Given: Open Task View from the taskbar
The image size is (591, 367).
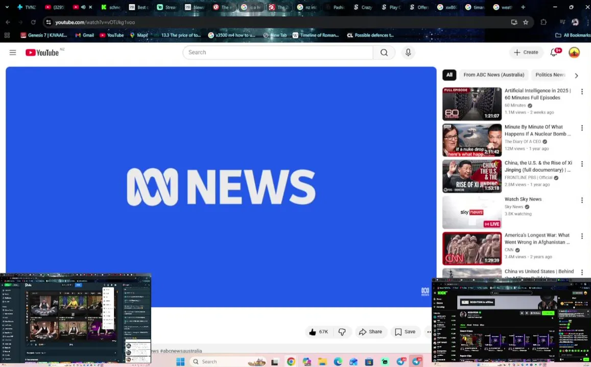Looking at the screenshot, I should 275,362.
